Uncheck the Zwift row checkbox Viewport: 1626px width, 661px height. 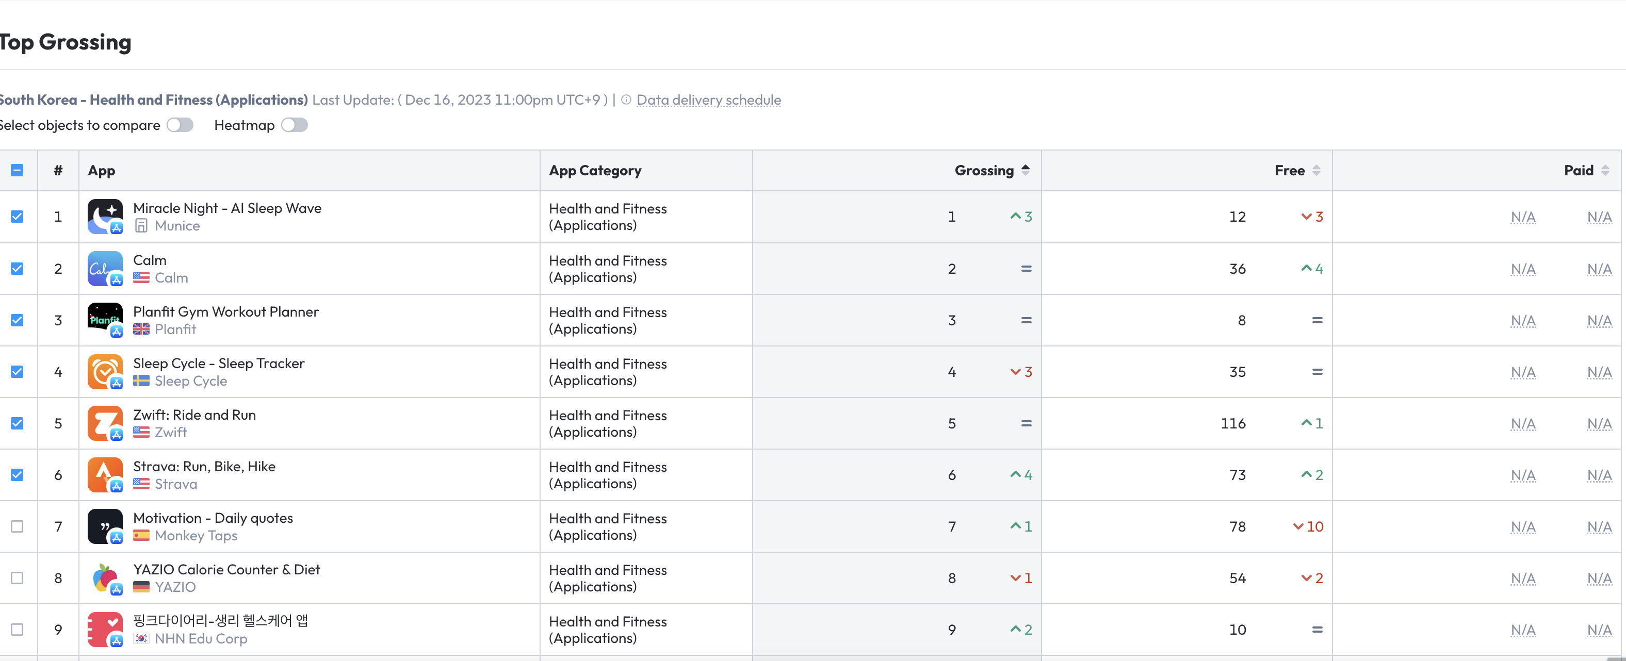pos(17,423)
